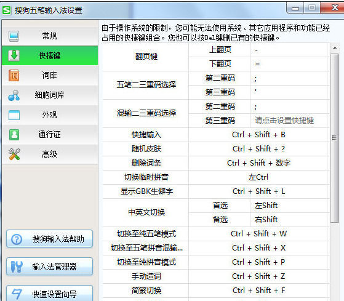Close the 搜狗五笔输入法设置 window
The image size is (344, 301).
pos(332,8)
